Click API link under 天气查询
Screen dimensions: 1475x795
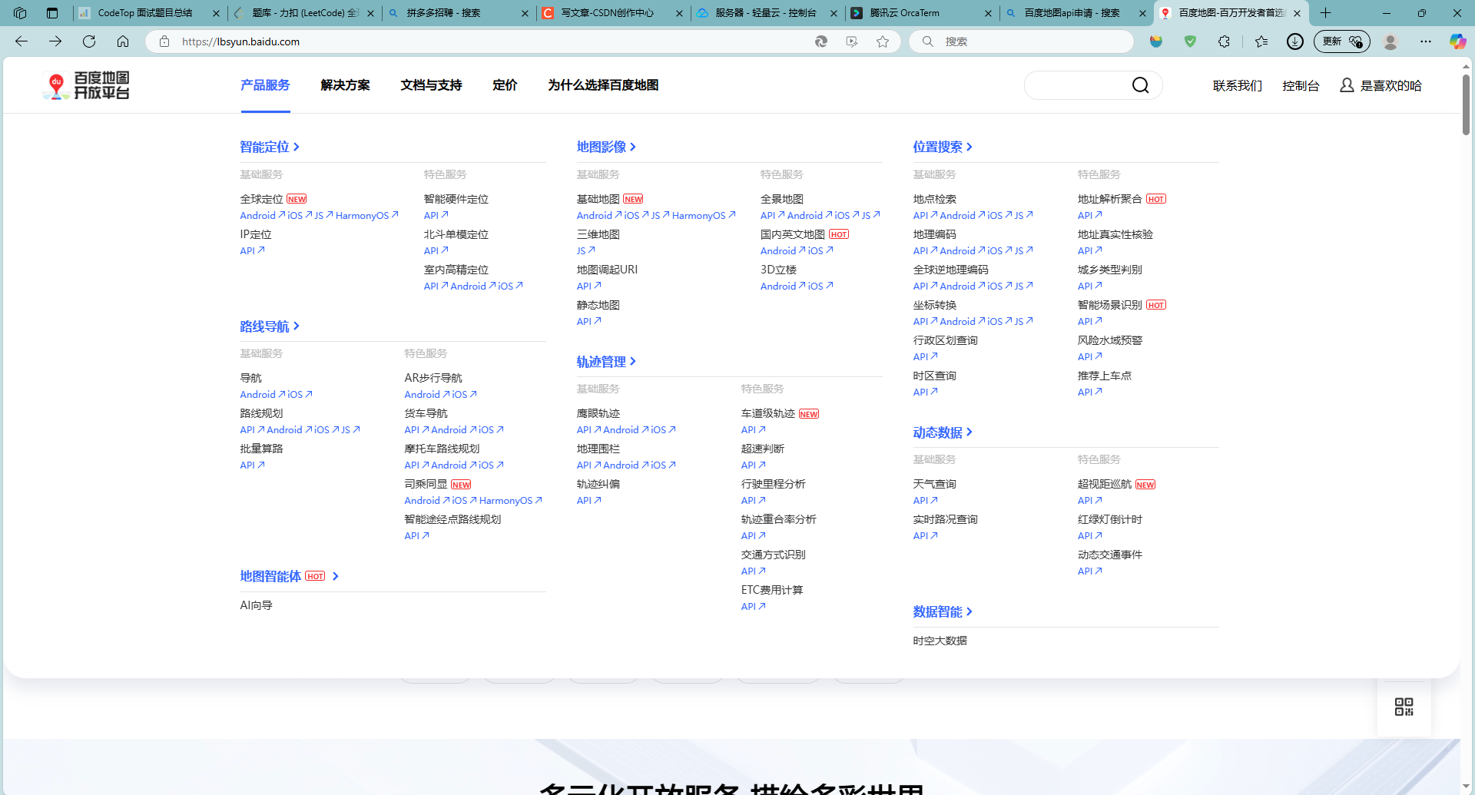tap(925, 501)
